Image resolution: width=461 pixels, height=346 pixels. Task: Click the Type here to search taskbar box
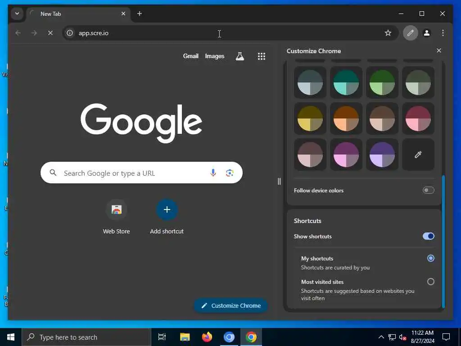(86, 337)
